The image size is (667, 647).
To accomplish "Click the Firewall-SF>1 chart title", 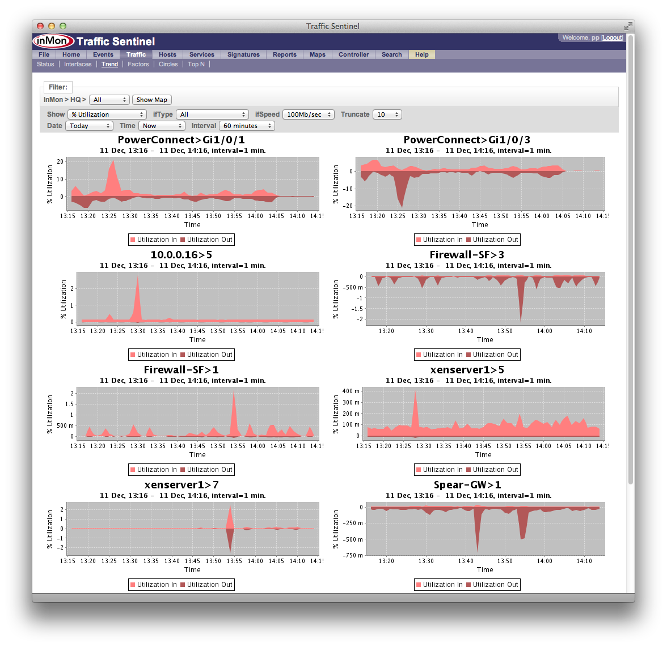I will click(x=181, y=370).
